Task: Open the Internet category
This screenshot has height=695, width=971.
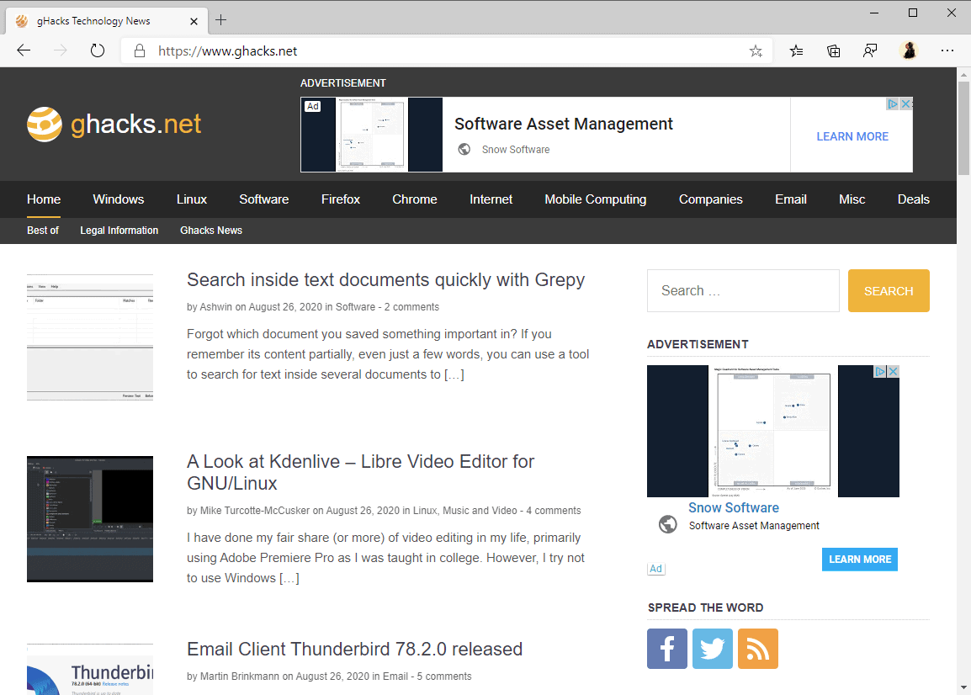Action: (491, 199)
